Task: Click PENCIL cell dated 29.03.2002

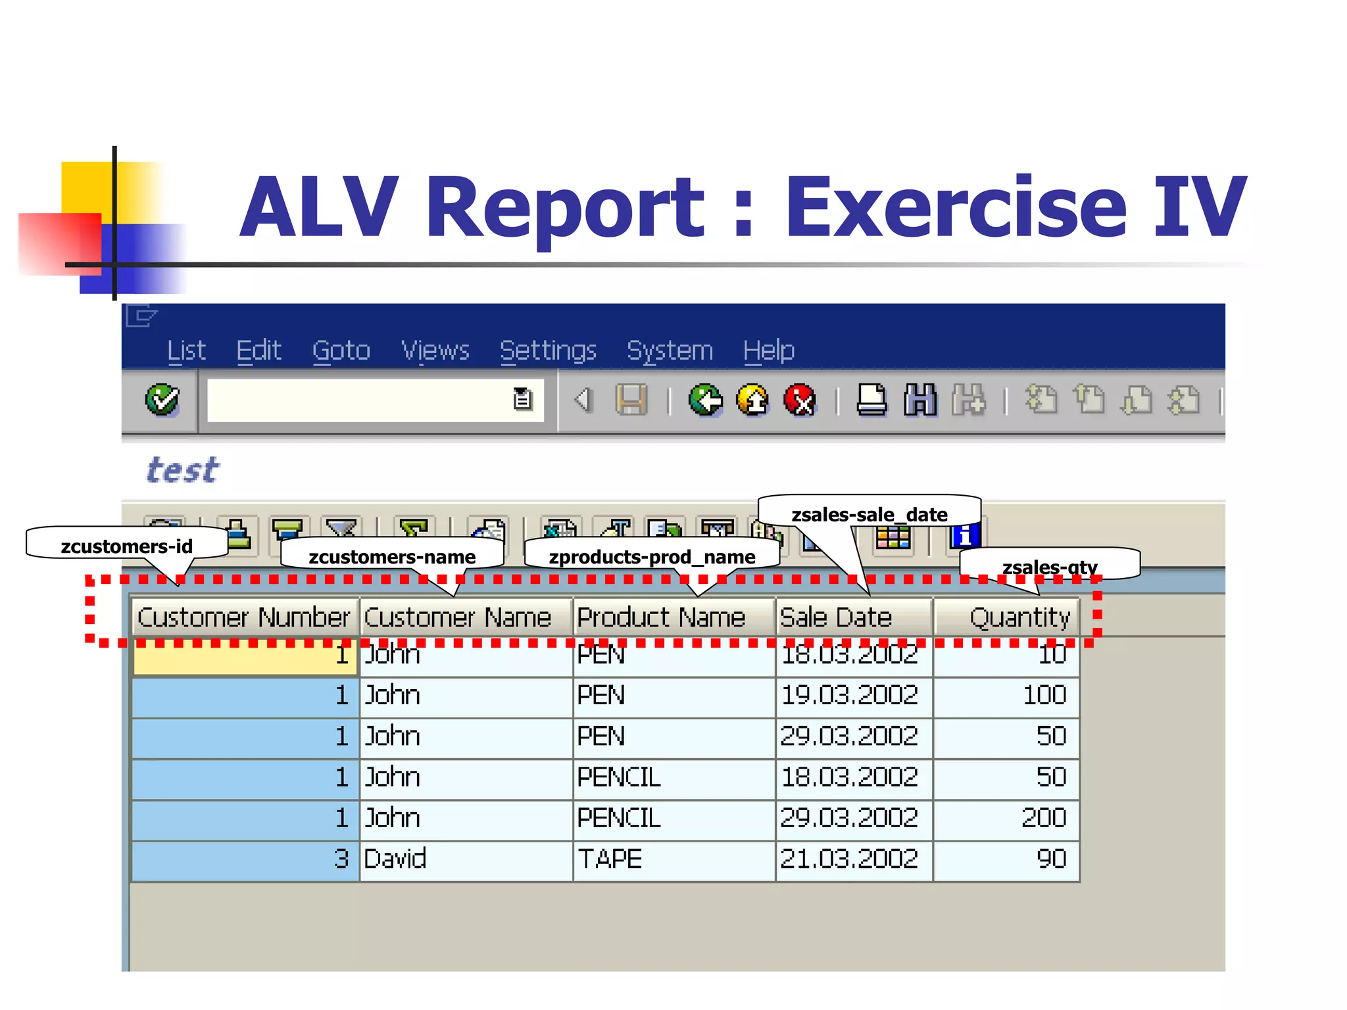Action: 674,819
